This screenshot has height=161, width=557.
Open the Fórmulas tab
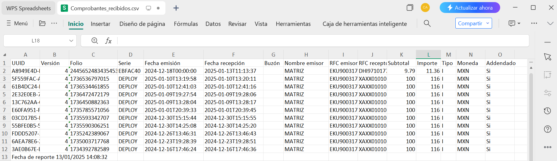tap(186, 24)
